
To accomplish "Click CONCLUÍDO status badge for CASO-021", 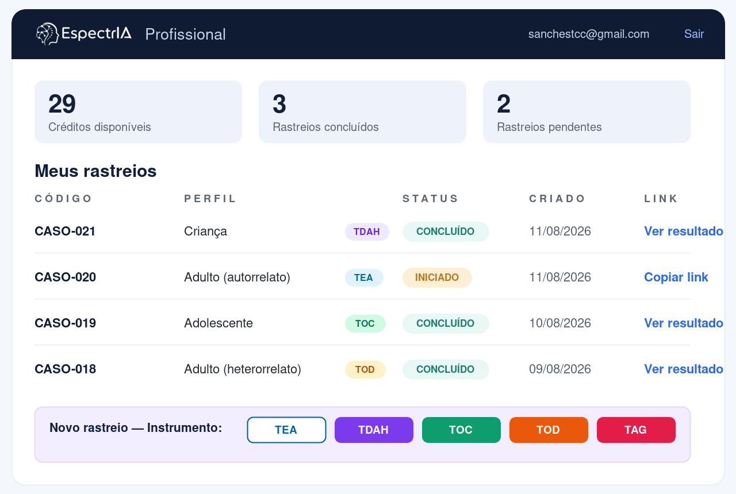I will click(446, 231).
